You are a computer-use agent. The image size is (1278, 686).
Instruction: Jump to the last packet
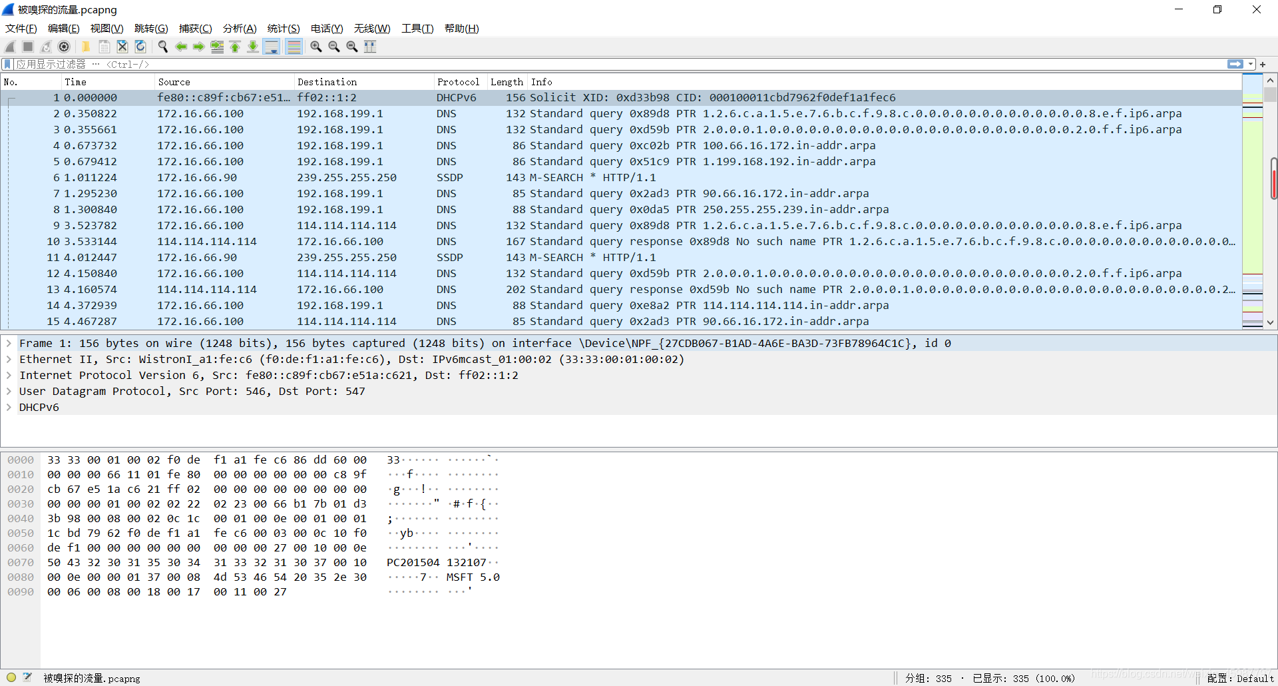tap(253, 47)
